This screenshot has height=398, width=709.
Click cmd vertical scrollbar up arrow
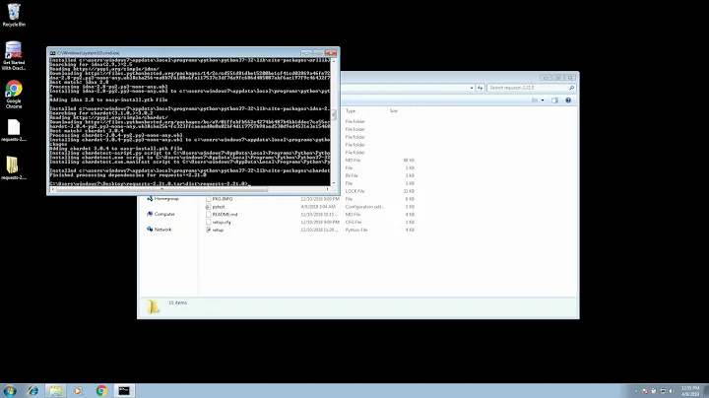[x=334, y=61]
